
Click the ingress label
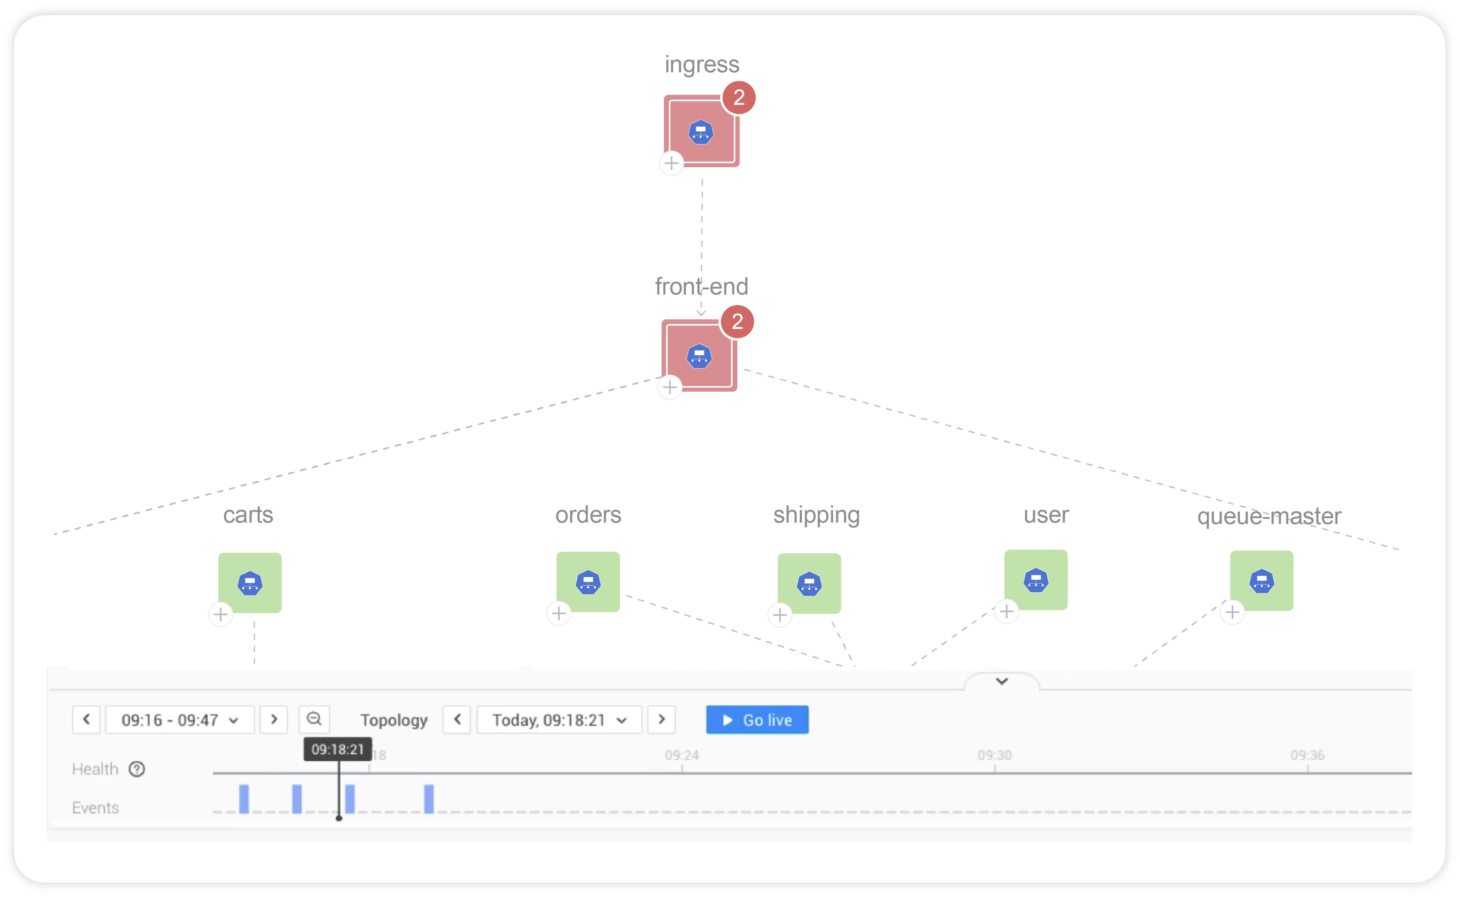[702, 65]
